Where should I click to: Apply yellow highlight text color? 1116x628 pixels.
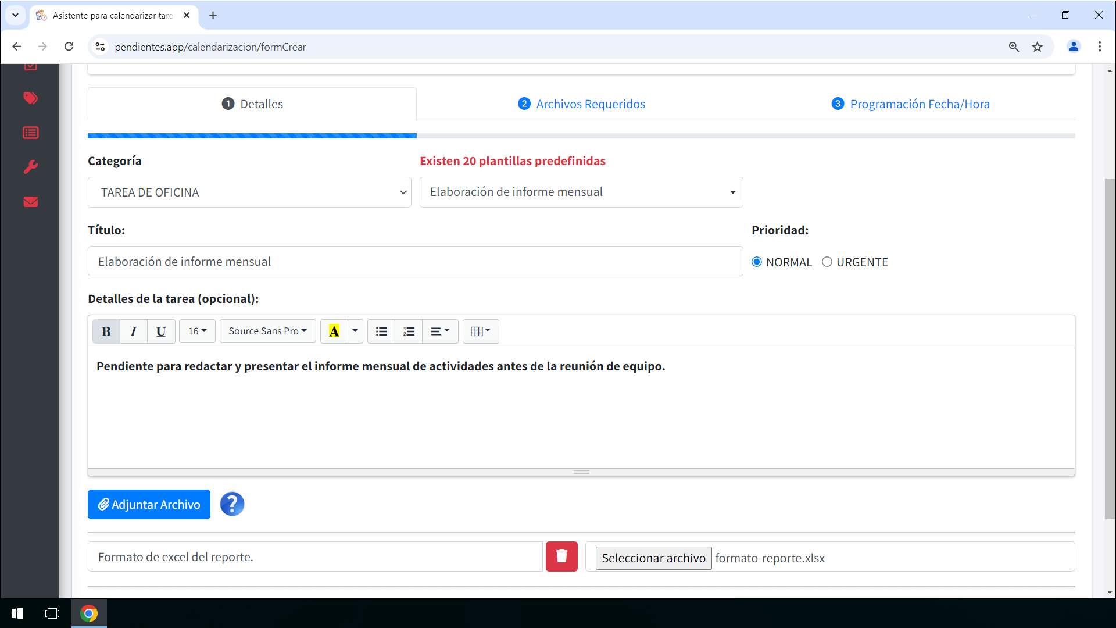coord(334,331)
